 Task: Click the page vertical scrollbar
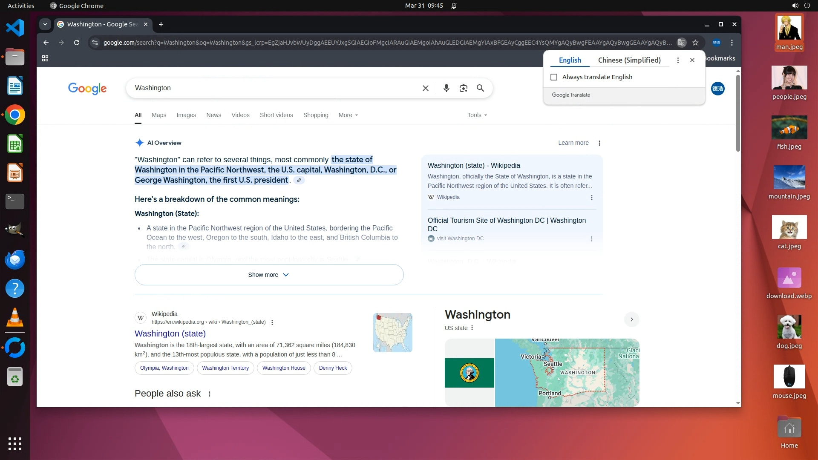point(738,113)
